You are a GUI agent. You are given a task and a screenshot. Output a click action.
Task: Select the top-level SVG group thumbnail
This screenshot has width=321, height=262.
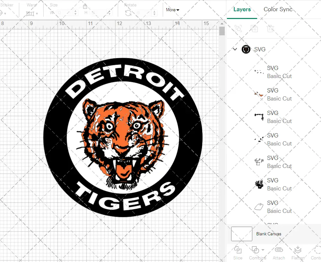[246, 49]
